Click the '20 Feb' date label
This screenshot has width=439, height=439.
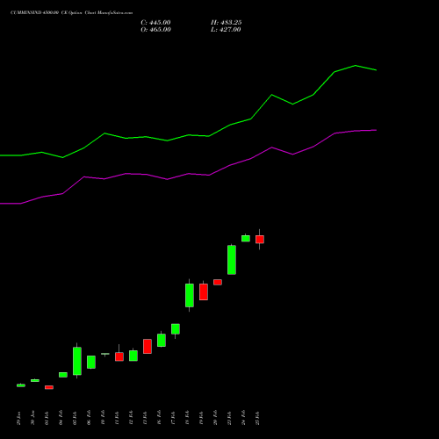pyautogui.click(x=215, y=418)
